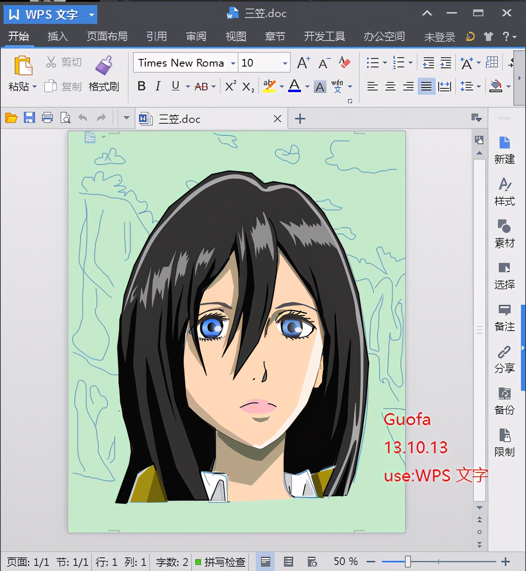Switch to the Insert (插入) tab
Viewport: 526px width, 571px height.
[x=58, y=37]
